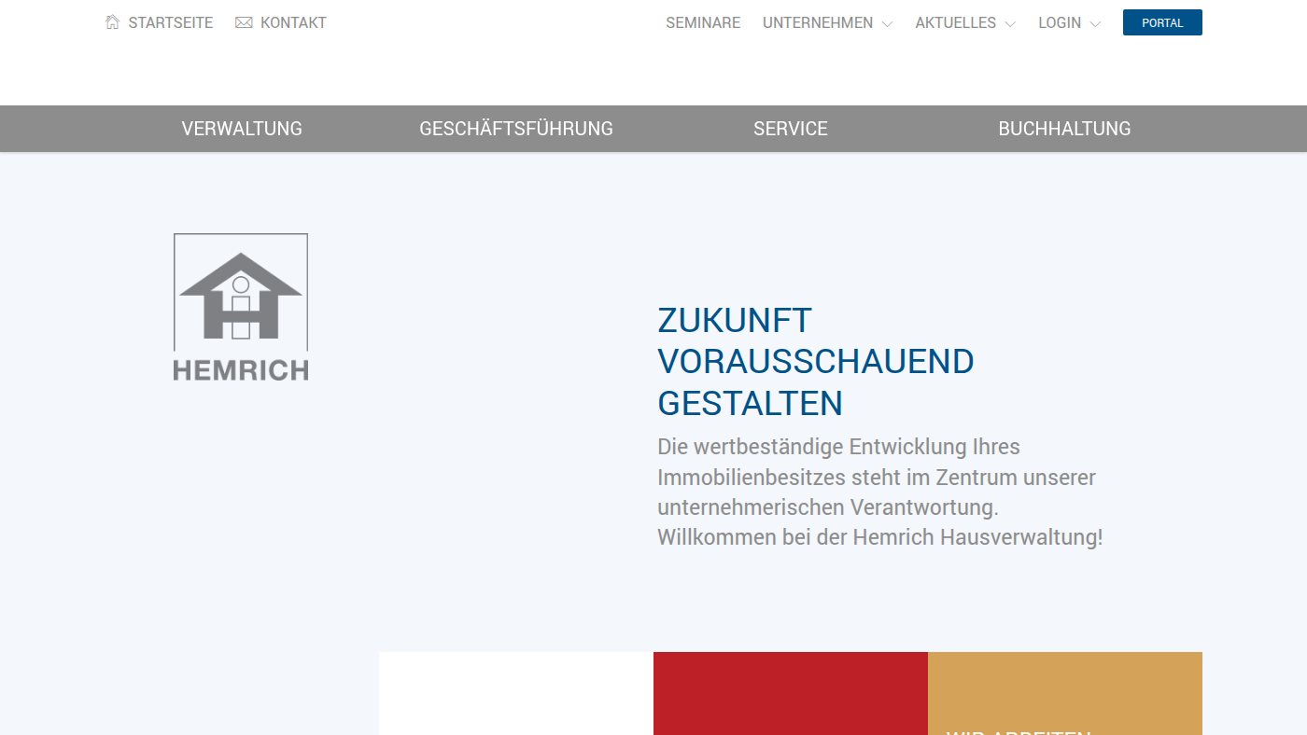Click the blue Portal button

point(1162,22)
